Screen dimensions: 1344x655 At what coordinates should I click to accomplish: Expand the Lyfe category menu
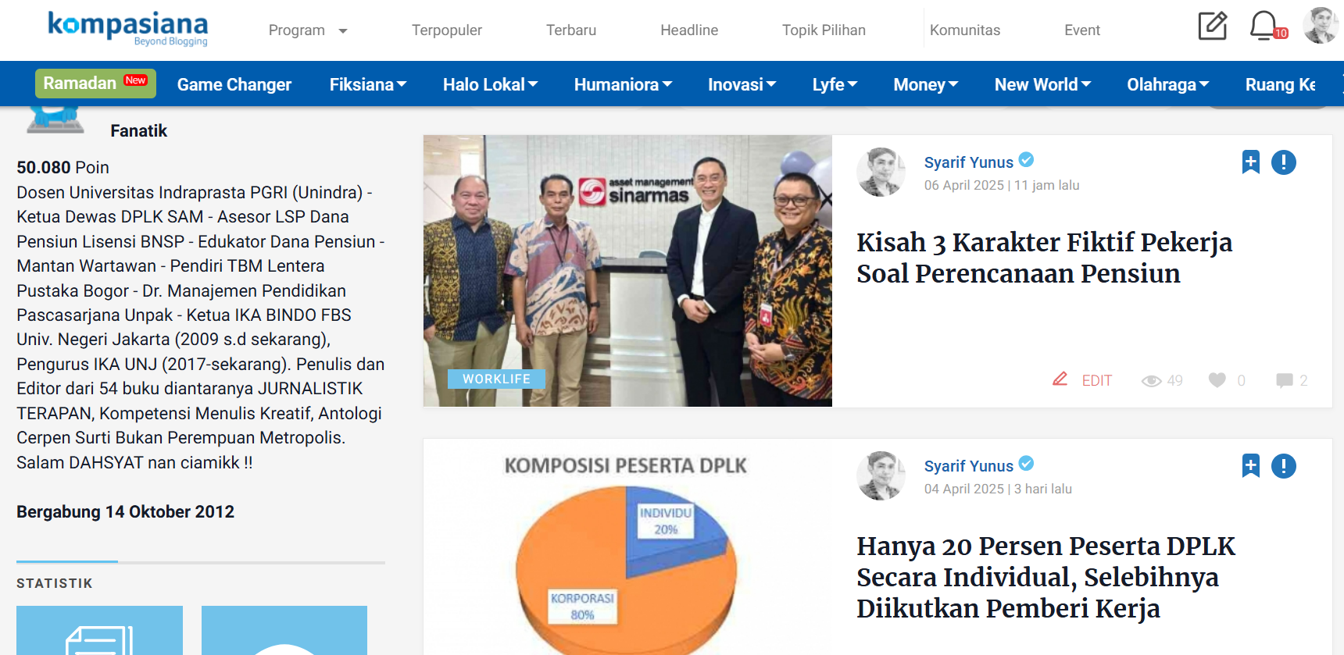click(835, 84)
